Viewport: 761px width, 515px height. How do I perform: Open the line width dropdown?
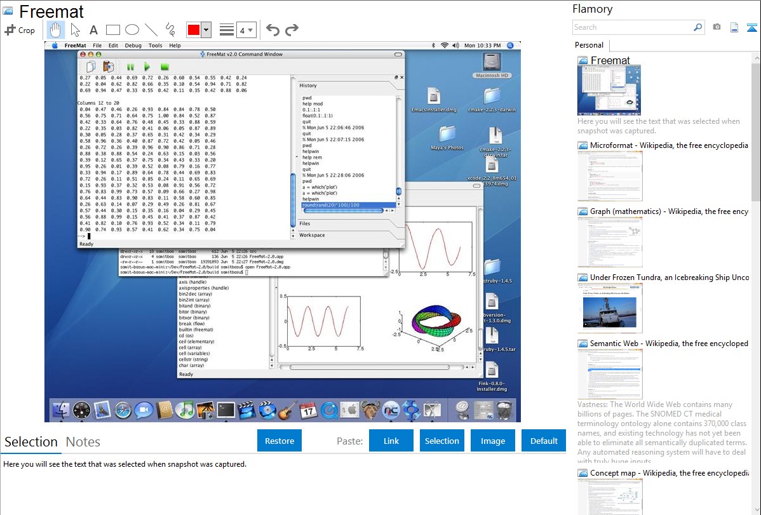coord(246,30)
